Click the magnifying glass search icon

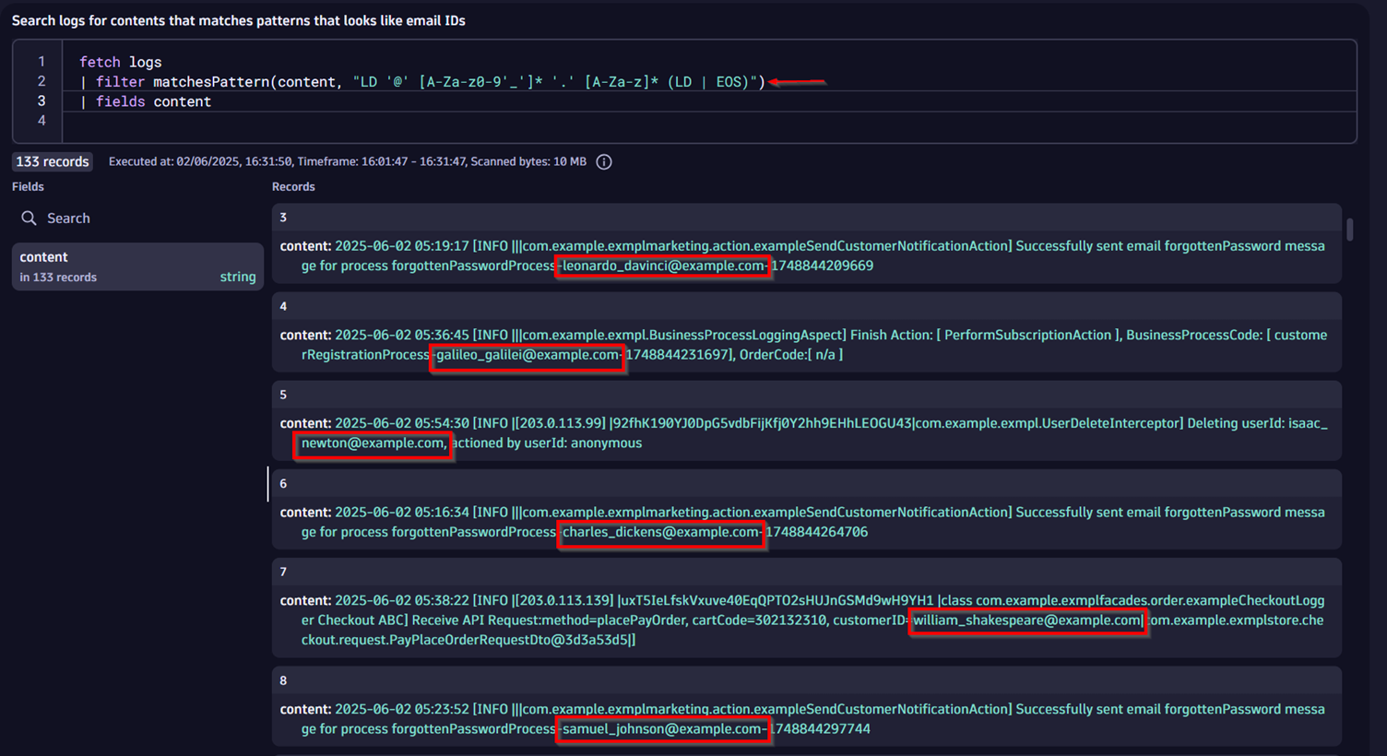click(x=29, y=219)
